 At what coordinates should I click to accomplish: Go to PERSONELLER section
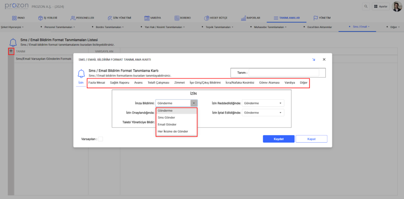pos(82,18)
